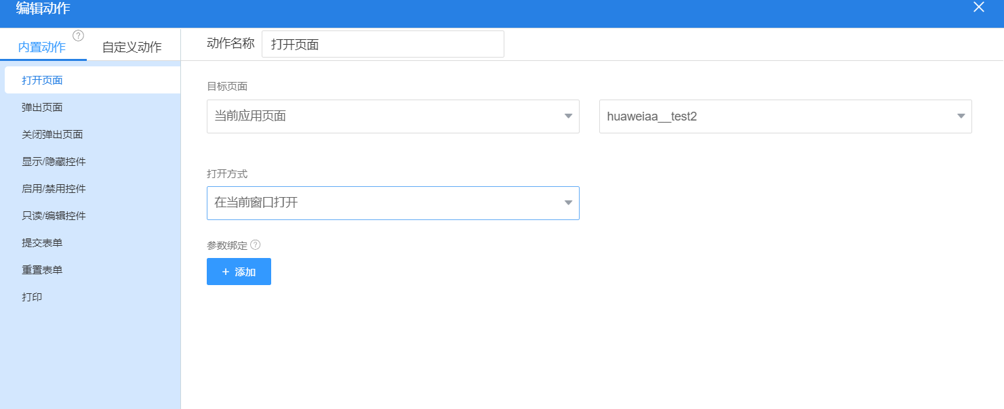Image resolution: width=1004 pixels, height=409 pixels.
Task: Select 弹出页面 action
Action: tap(42, 107)
